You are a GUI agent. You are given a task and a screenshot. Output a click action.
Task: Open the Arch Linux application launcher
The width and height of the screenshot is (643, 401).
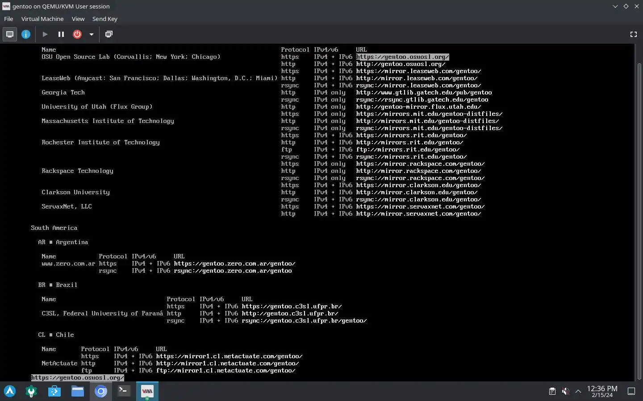pyautogui.click(x=10, y=392)
